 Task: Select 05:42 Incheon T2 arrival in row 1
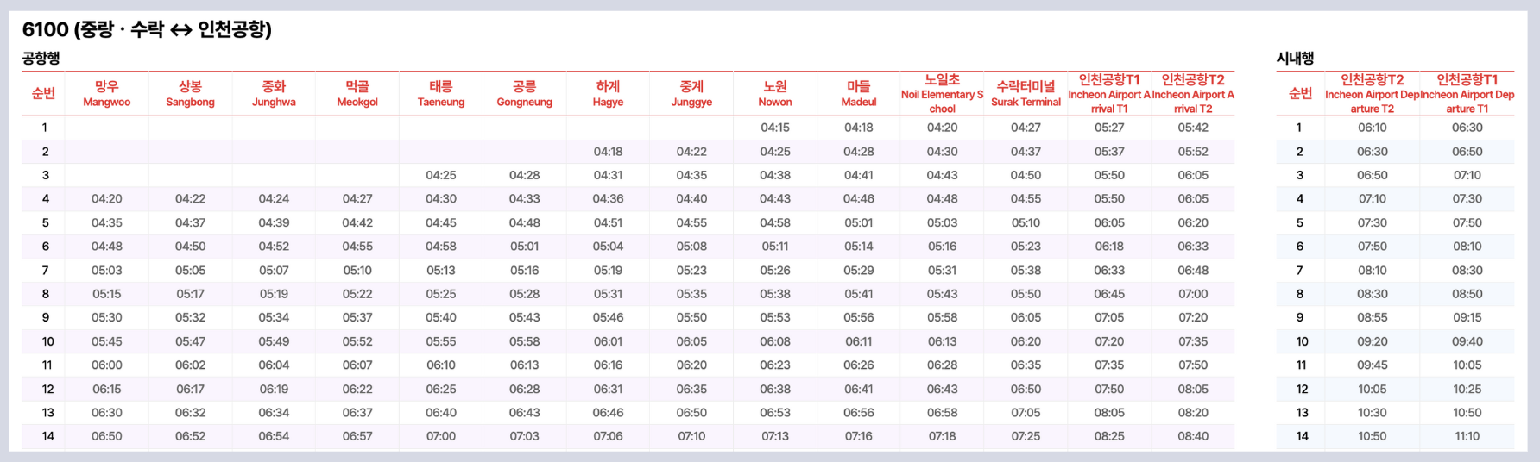point(1193,128)
